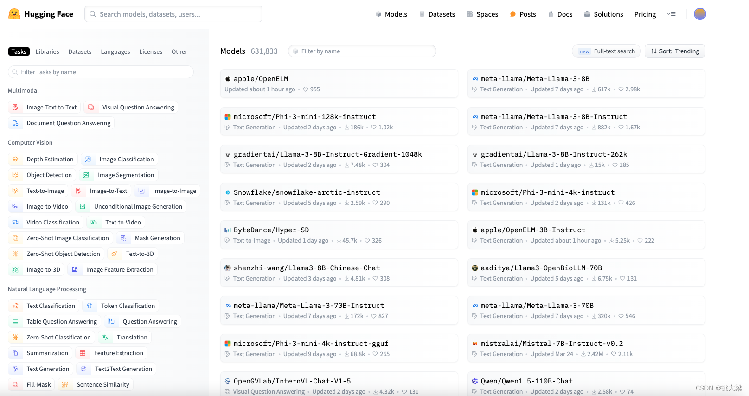This screenshot has height=396, width=749.
Task: Click the Microsoft logo beside Phi-3-mini-128k-instruct
Action: tap(228, 117)
